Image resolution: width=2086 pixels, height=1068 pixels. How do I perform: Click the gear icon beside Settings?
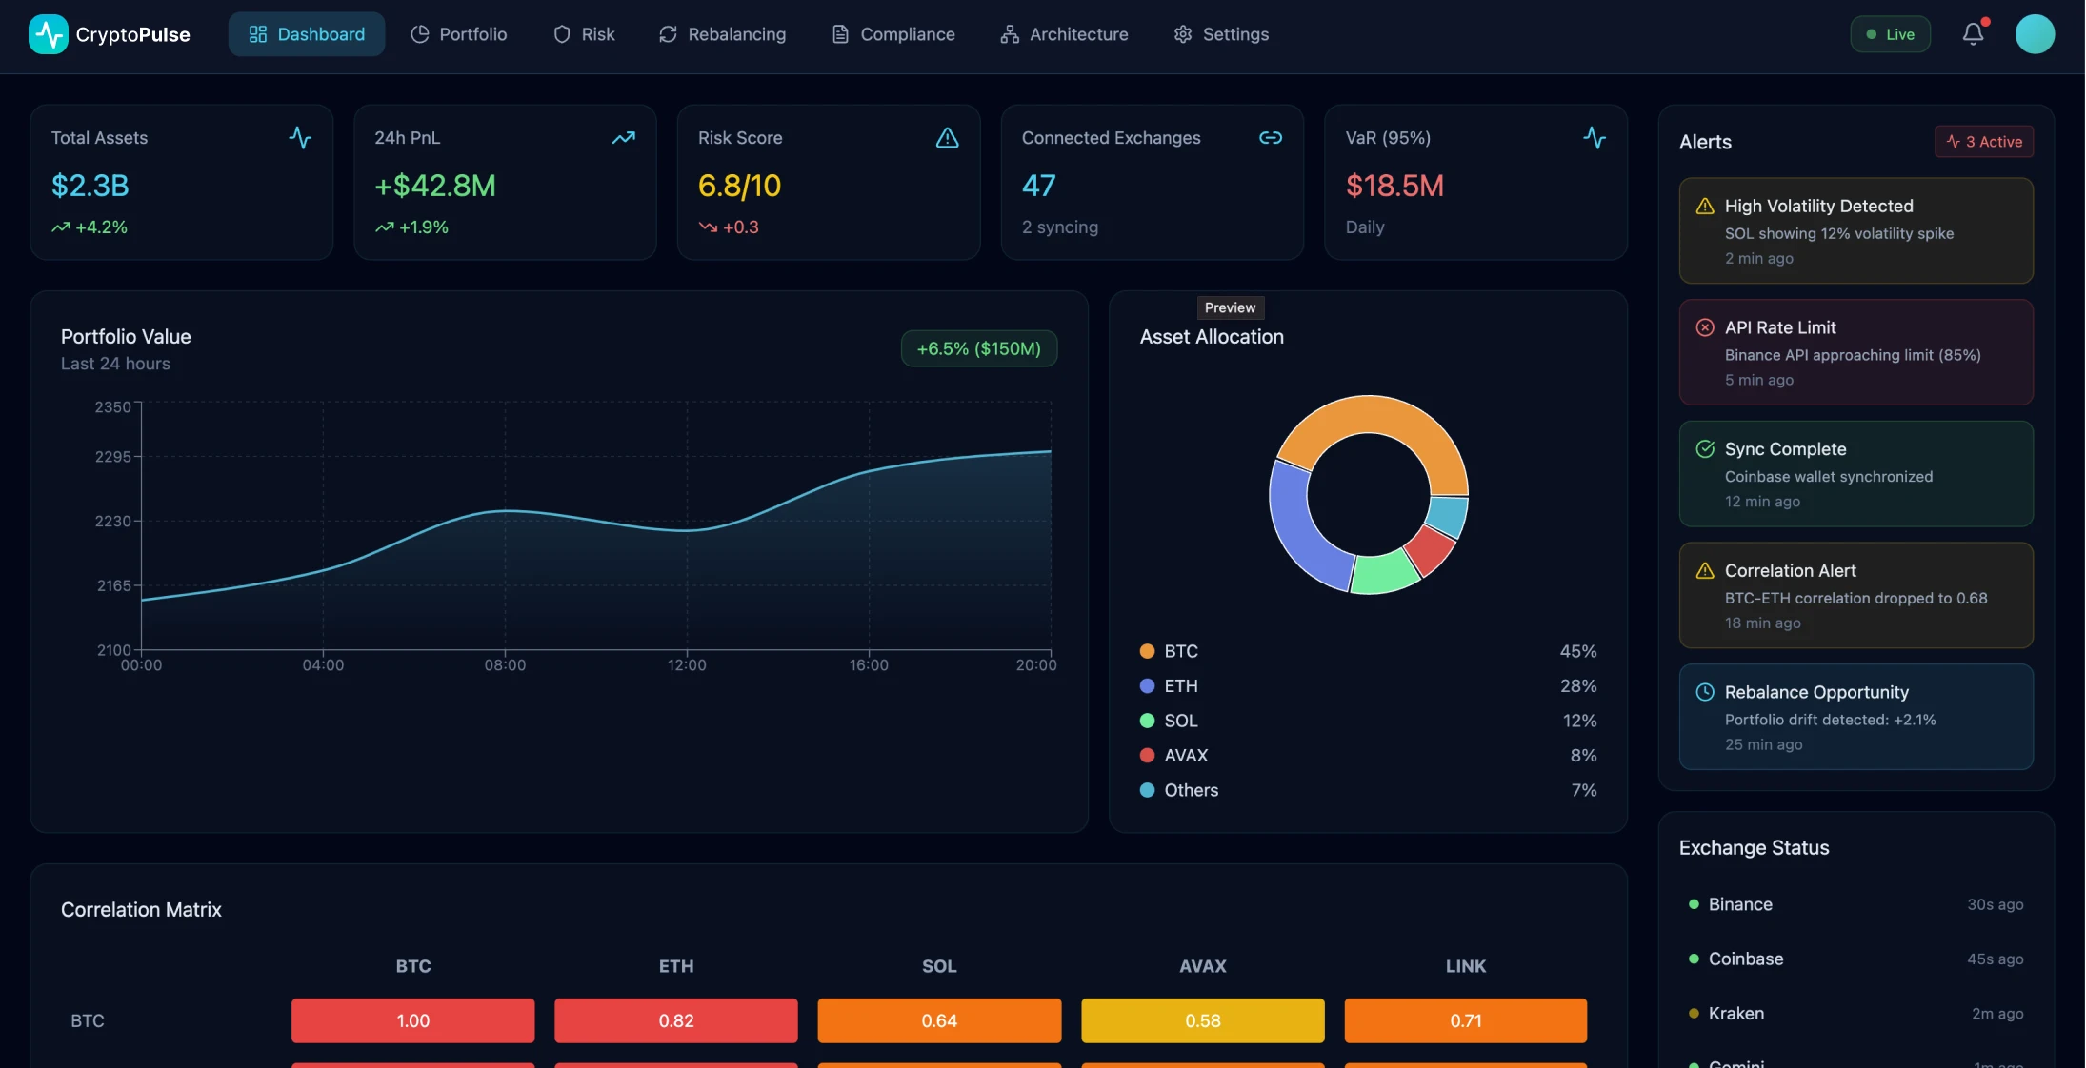coord(1182,33)
